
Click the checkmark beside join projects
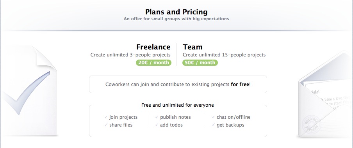click(x=106, y=117)
